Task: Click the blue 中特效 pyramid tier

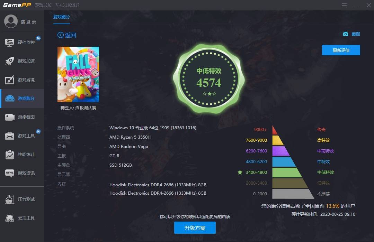Action: [x=284, y=162]
